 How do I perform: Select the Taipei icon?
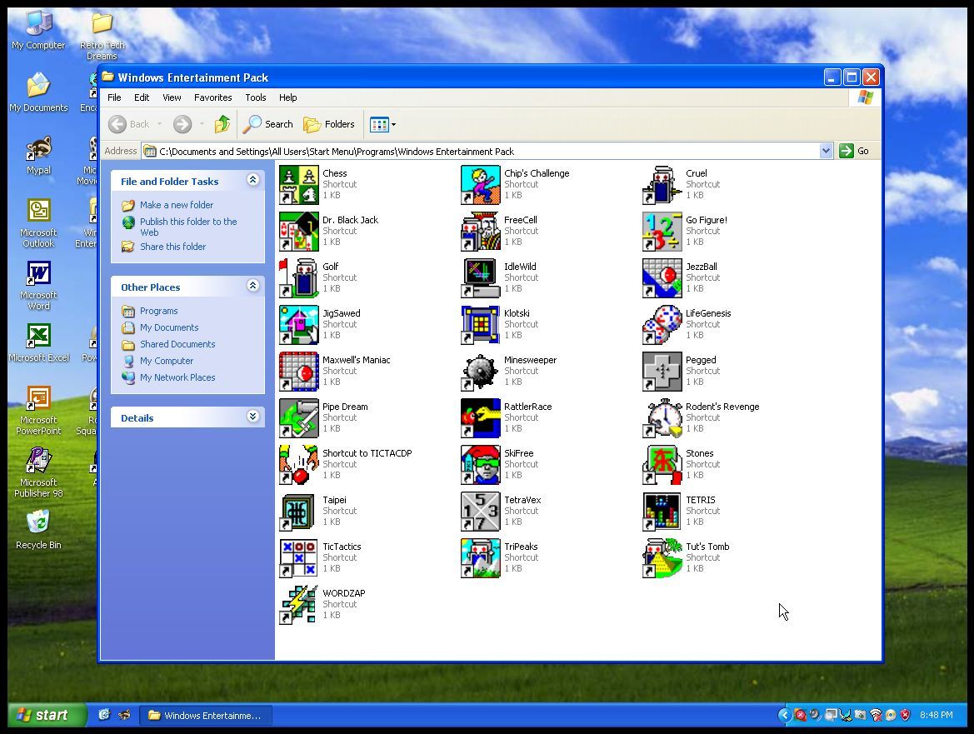299,511
